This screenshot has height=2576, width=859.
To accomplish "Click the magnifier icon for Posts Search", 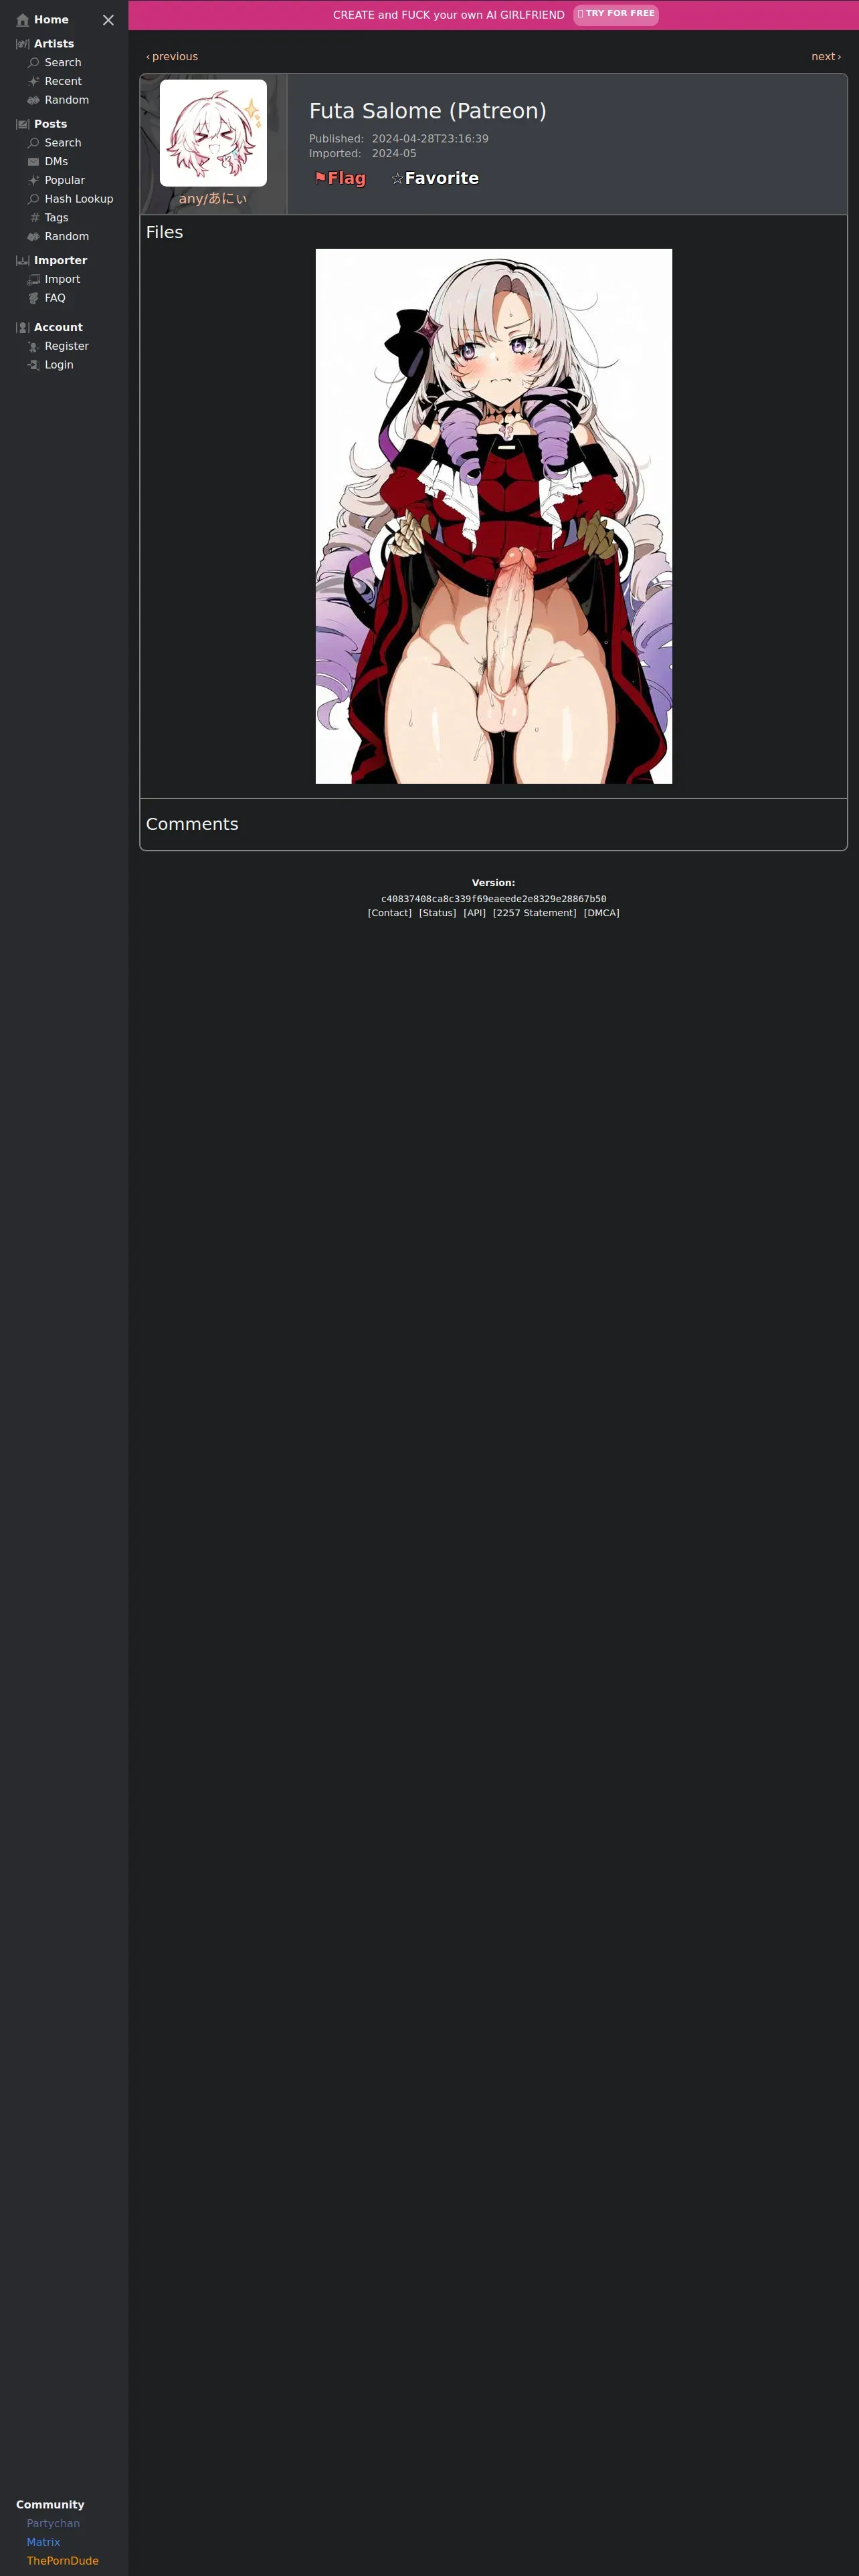I will tap(34, 143).
